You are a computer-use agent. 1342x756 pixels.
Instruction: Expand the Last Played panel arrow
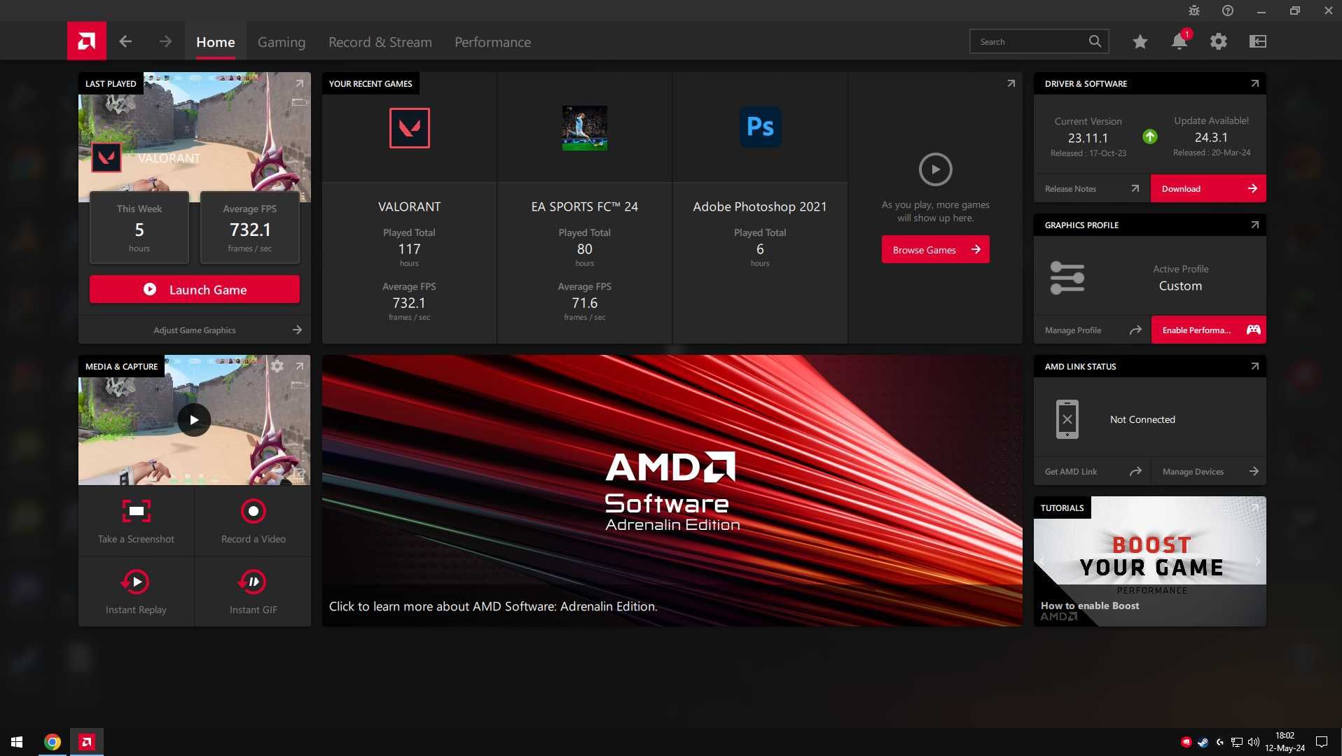tap(300, 83)
